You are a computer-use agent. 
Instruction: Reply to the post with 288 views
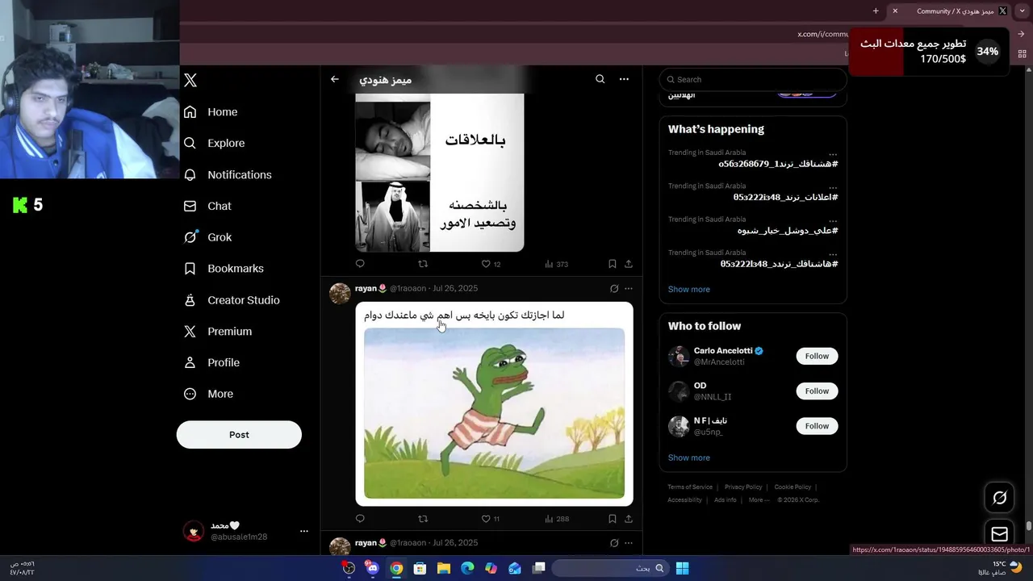[360, 519]
